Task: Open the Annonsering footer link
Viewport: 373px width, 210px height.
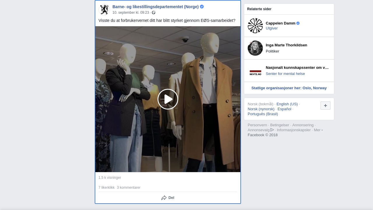Action: (x=303, y=125)
